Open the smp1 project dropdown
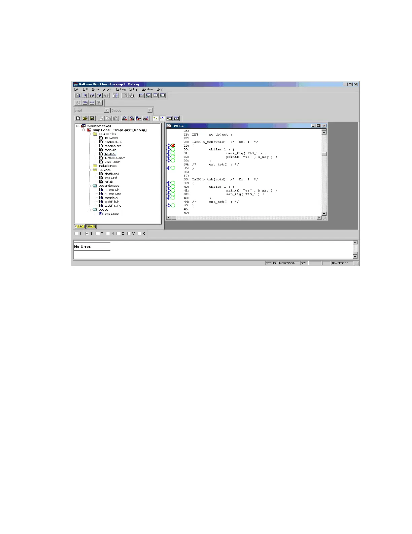 tap(107, 110)
